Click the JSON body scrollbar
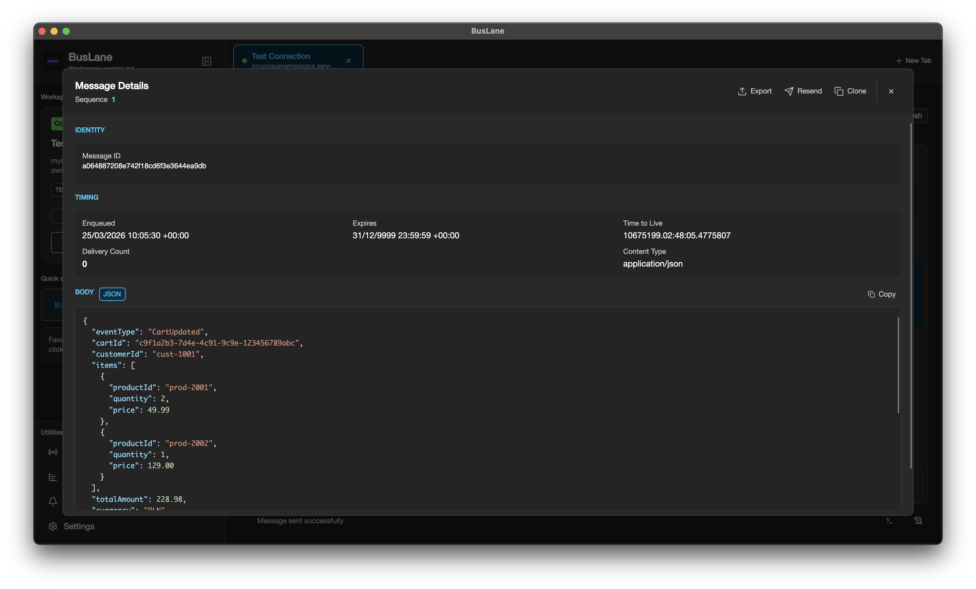Image resolution: width=976 pixels, height=589 pixels. tap(898, 365)
